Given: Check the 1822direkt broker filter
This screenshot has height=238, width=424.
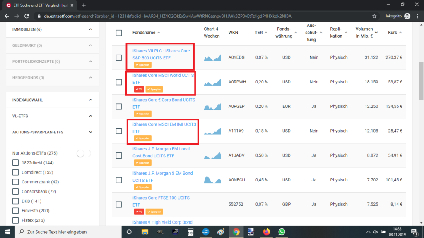Looking at the screenshot, I should [15, 163].
